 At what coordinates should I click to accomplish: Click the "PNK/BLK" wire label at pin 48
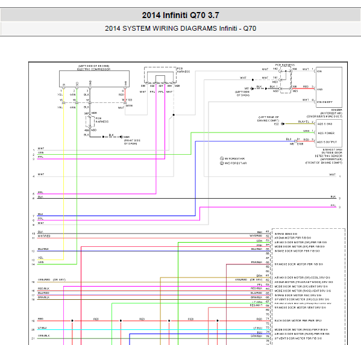click(x=257, y=262)
